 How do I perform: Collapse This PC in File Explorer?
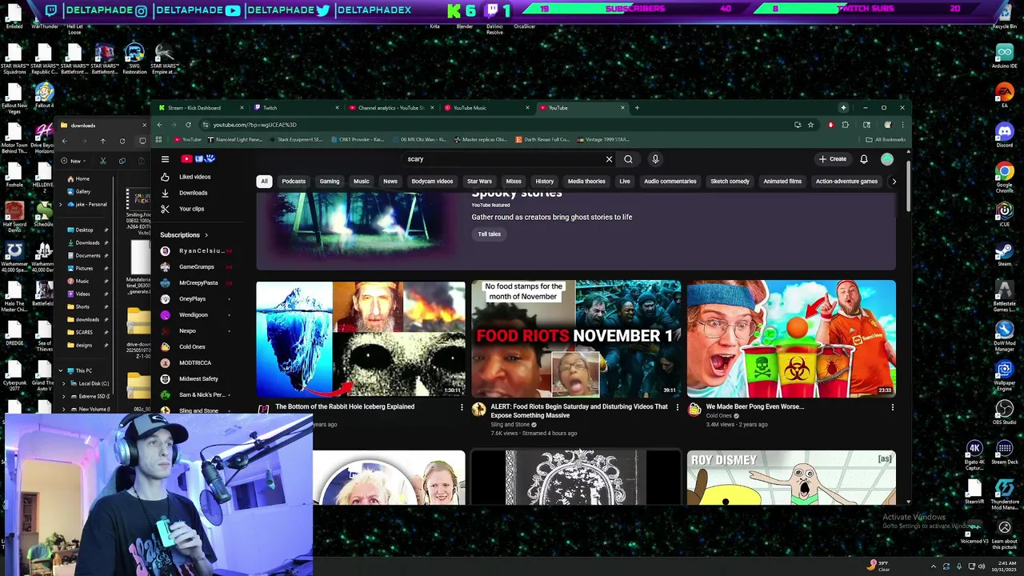pyautogui.click(x=60, y=371)
